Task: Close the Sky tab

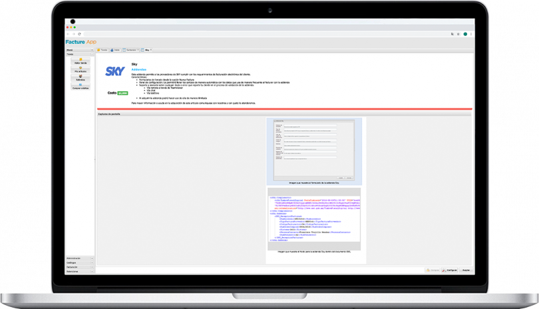Action: 152,50
